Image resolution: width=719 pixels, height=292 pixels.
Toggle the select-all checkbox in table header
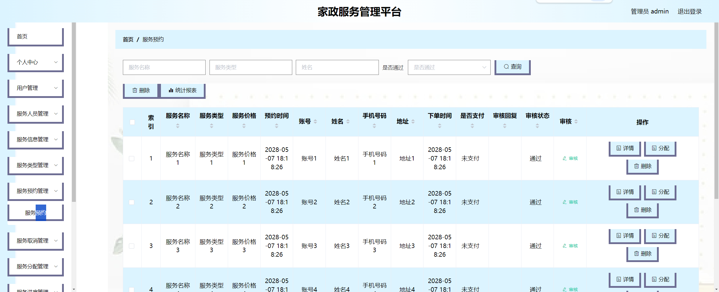point(132,122)
